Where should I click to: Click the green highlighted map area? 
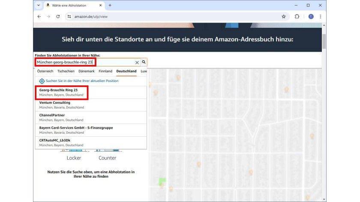point(162,182)
